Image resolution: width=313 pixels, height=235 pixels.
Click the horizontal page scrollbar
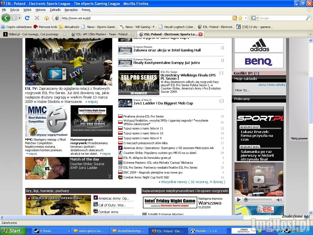coord(124,217)
